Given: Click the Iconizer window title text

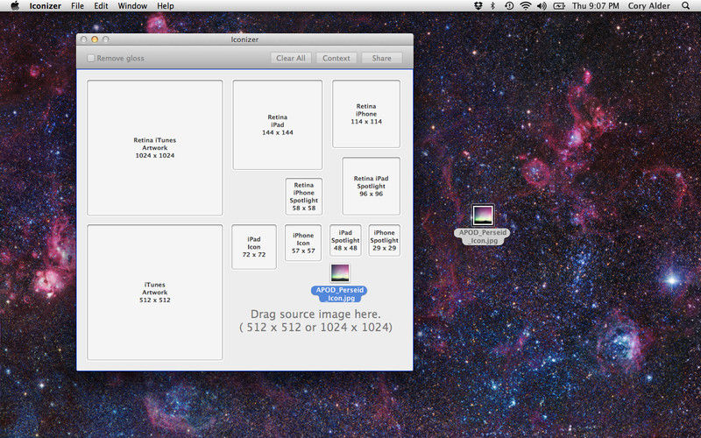Looking at the screenshot, I should [244, 39].
